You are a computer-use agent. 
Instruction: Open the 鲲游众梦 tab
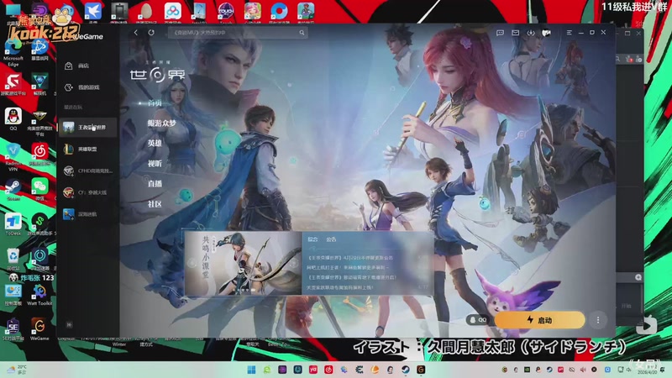162,123
